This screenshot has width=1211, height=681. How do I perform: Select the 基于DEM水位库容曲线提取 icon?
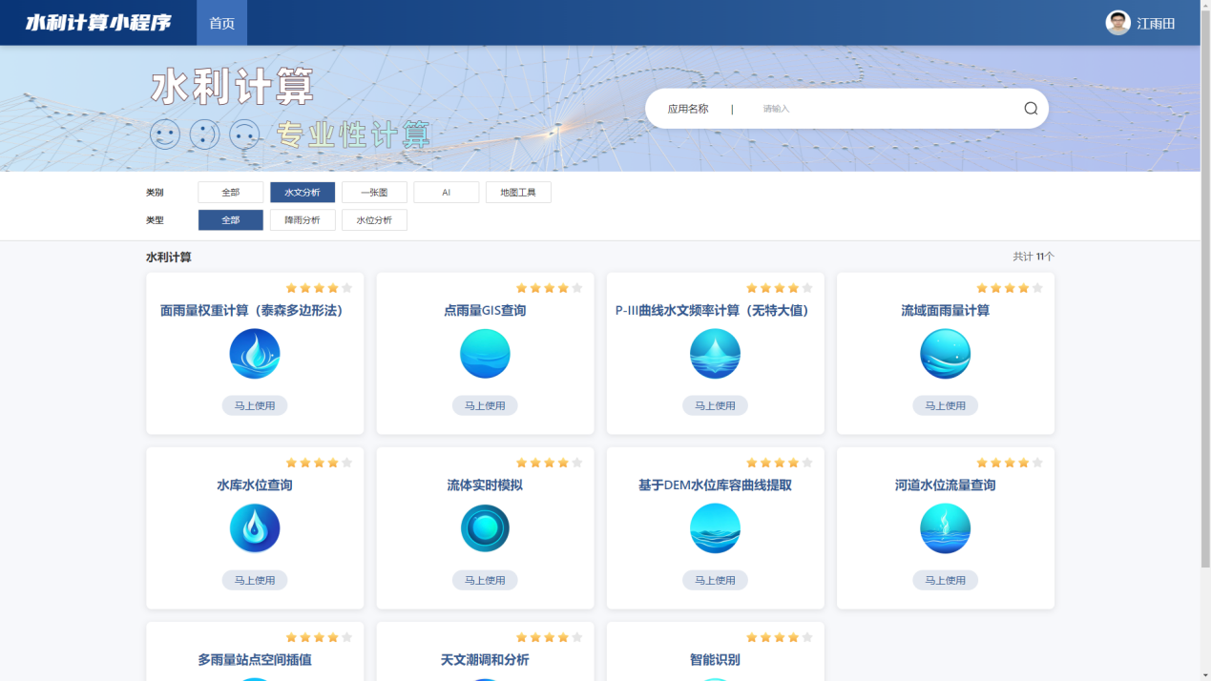(715, 528)
